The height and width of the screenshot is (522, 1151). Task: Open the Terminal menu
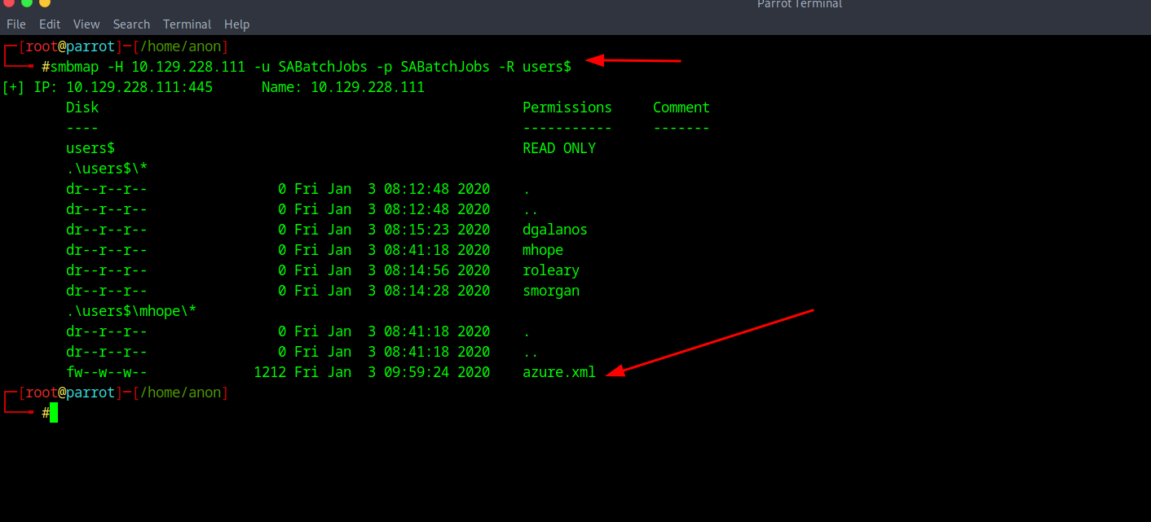tap(187, 24)
